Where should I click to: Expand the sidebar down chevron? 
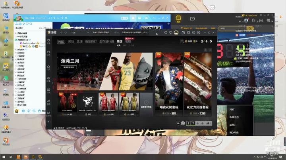[48, 121]
